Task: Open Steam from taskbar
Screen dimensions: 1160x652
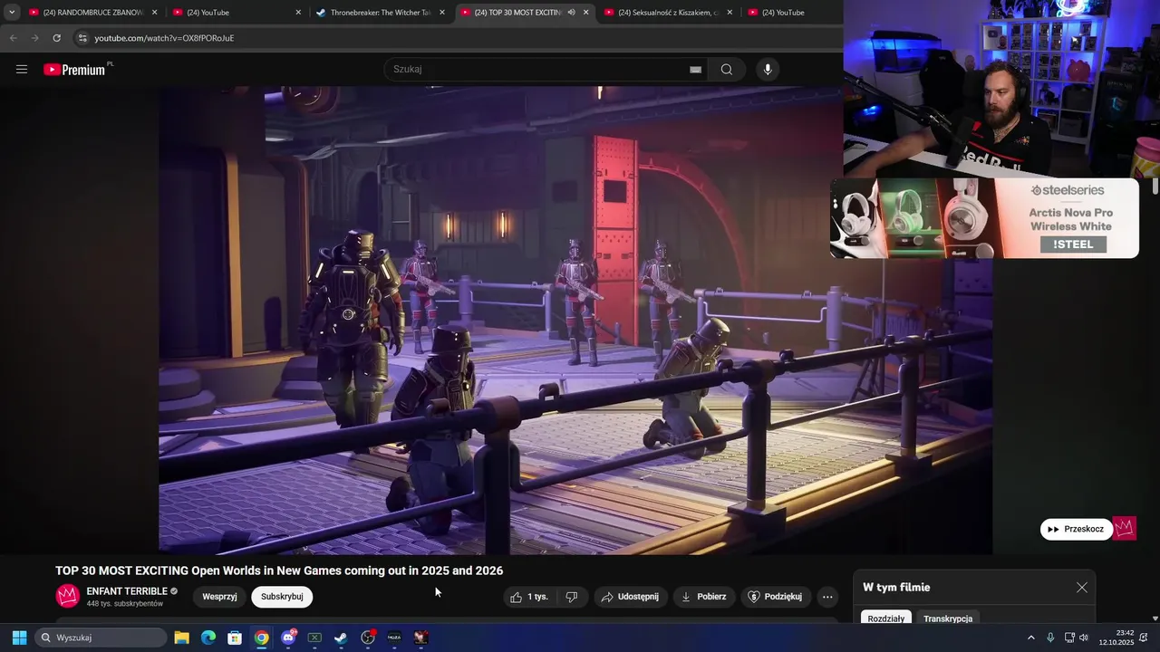Action: (x=341, y=638)
